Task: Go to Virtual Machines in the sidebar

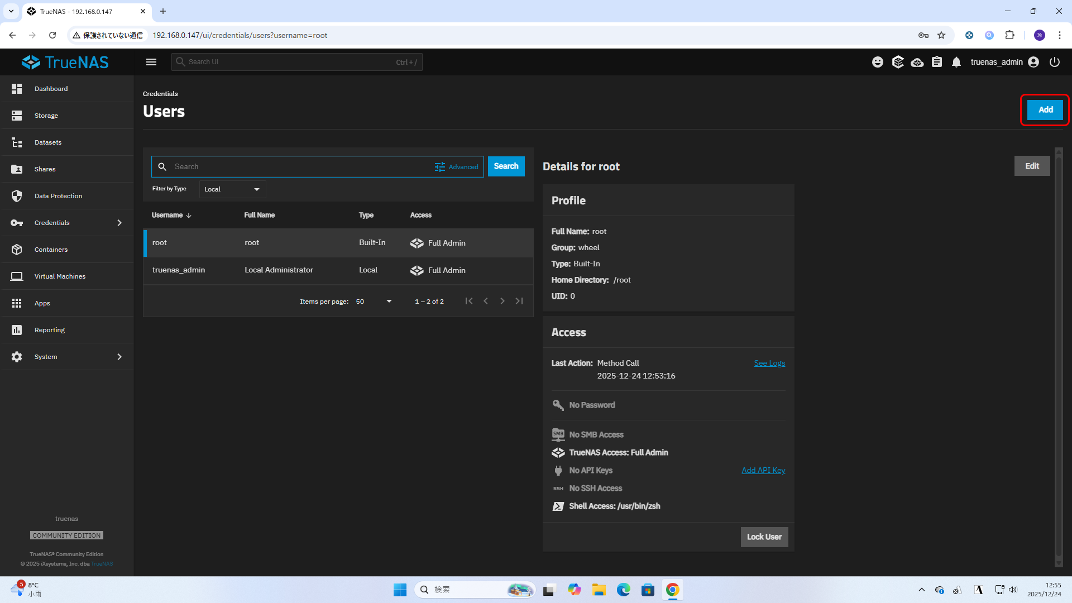Action: (60, 276)
